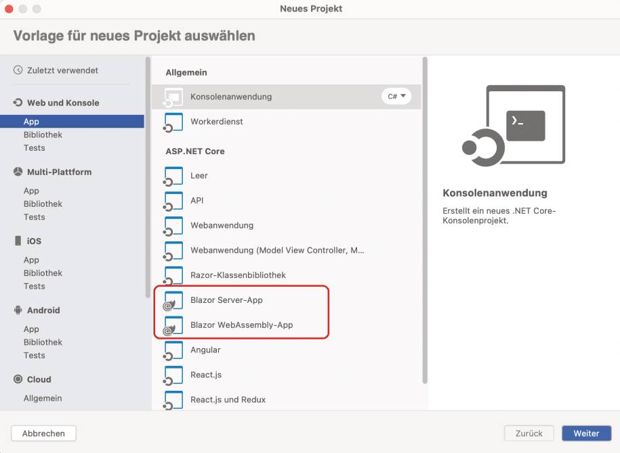Click the Konsolenanwendung template icon
Screen dimensions: 620x453
(x=173, y=97)
